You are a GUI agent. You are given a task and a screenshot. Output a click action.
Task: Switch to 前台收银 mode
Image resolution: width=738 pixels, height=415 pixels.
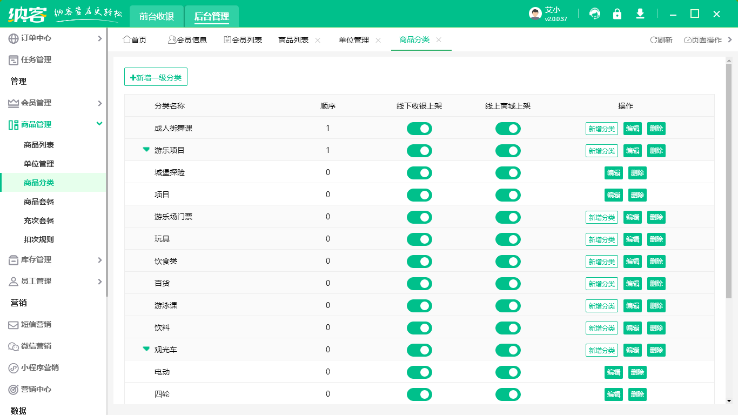pos(156,16)
